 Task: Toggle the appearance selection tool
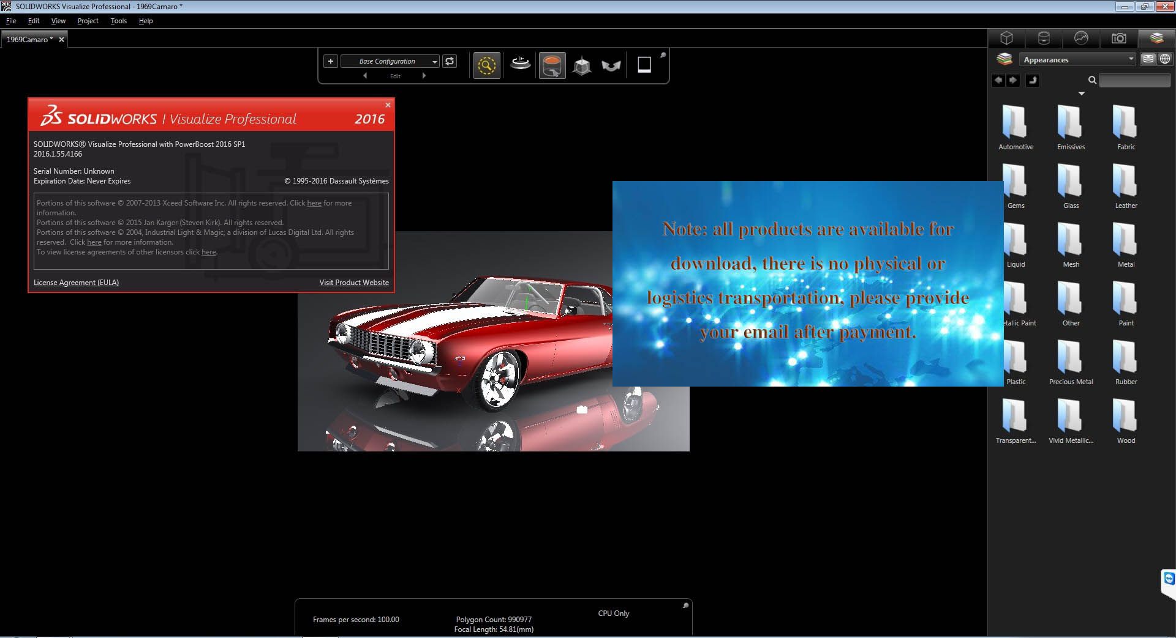click(552, 65)
